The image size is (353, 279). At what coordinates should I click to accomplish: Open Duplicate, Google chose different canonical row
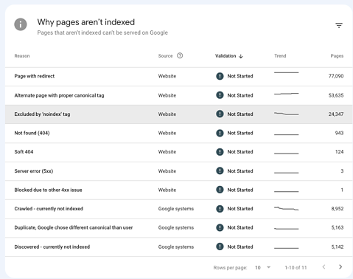point(178,228)
